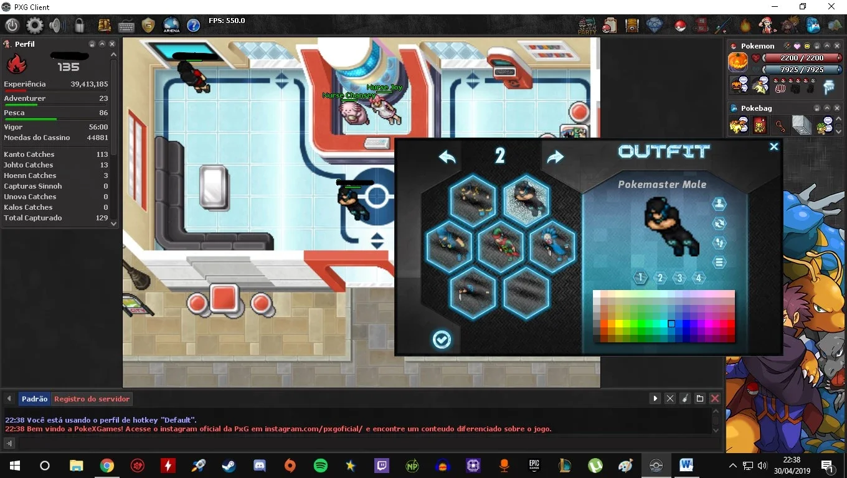Click the yellow smiley in Pokemon panel
The image size is (847, 478).
[807, 45]
